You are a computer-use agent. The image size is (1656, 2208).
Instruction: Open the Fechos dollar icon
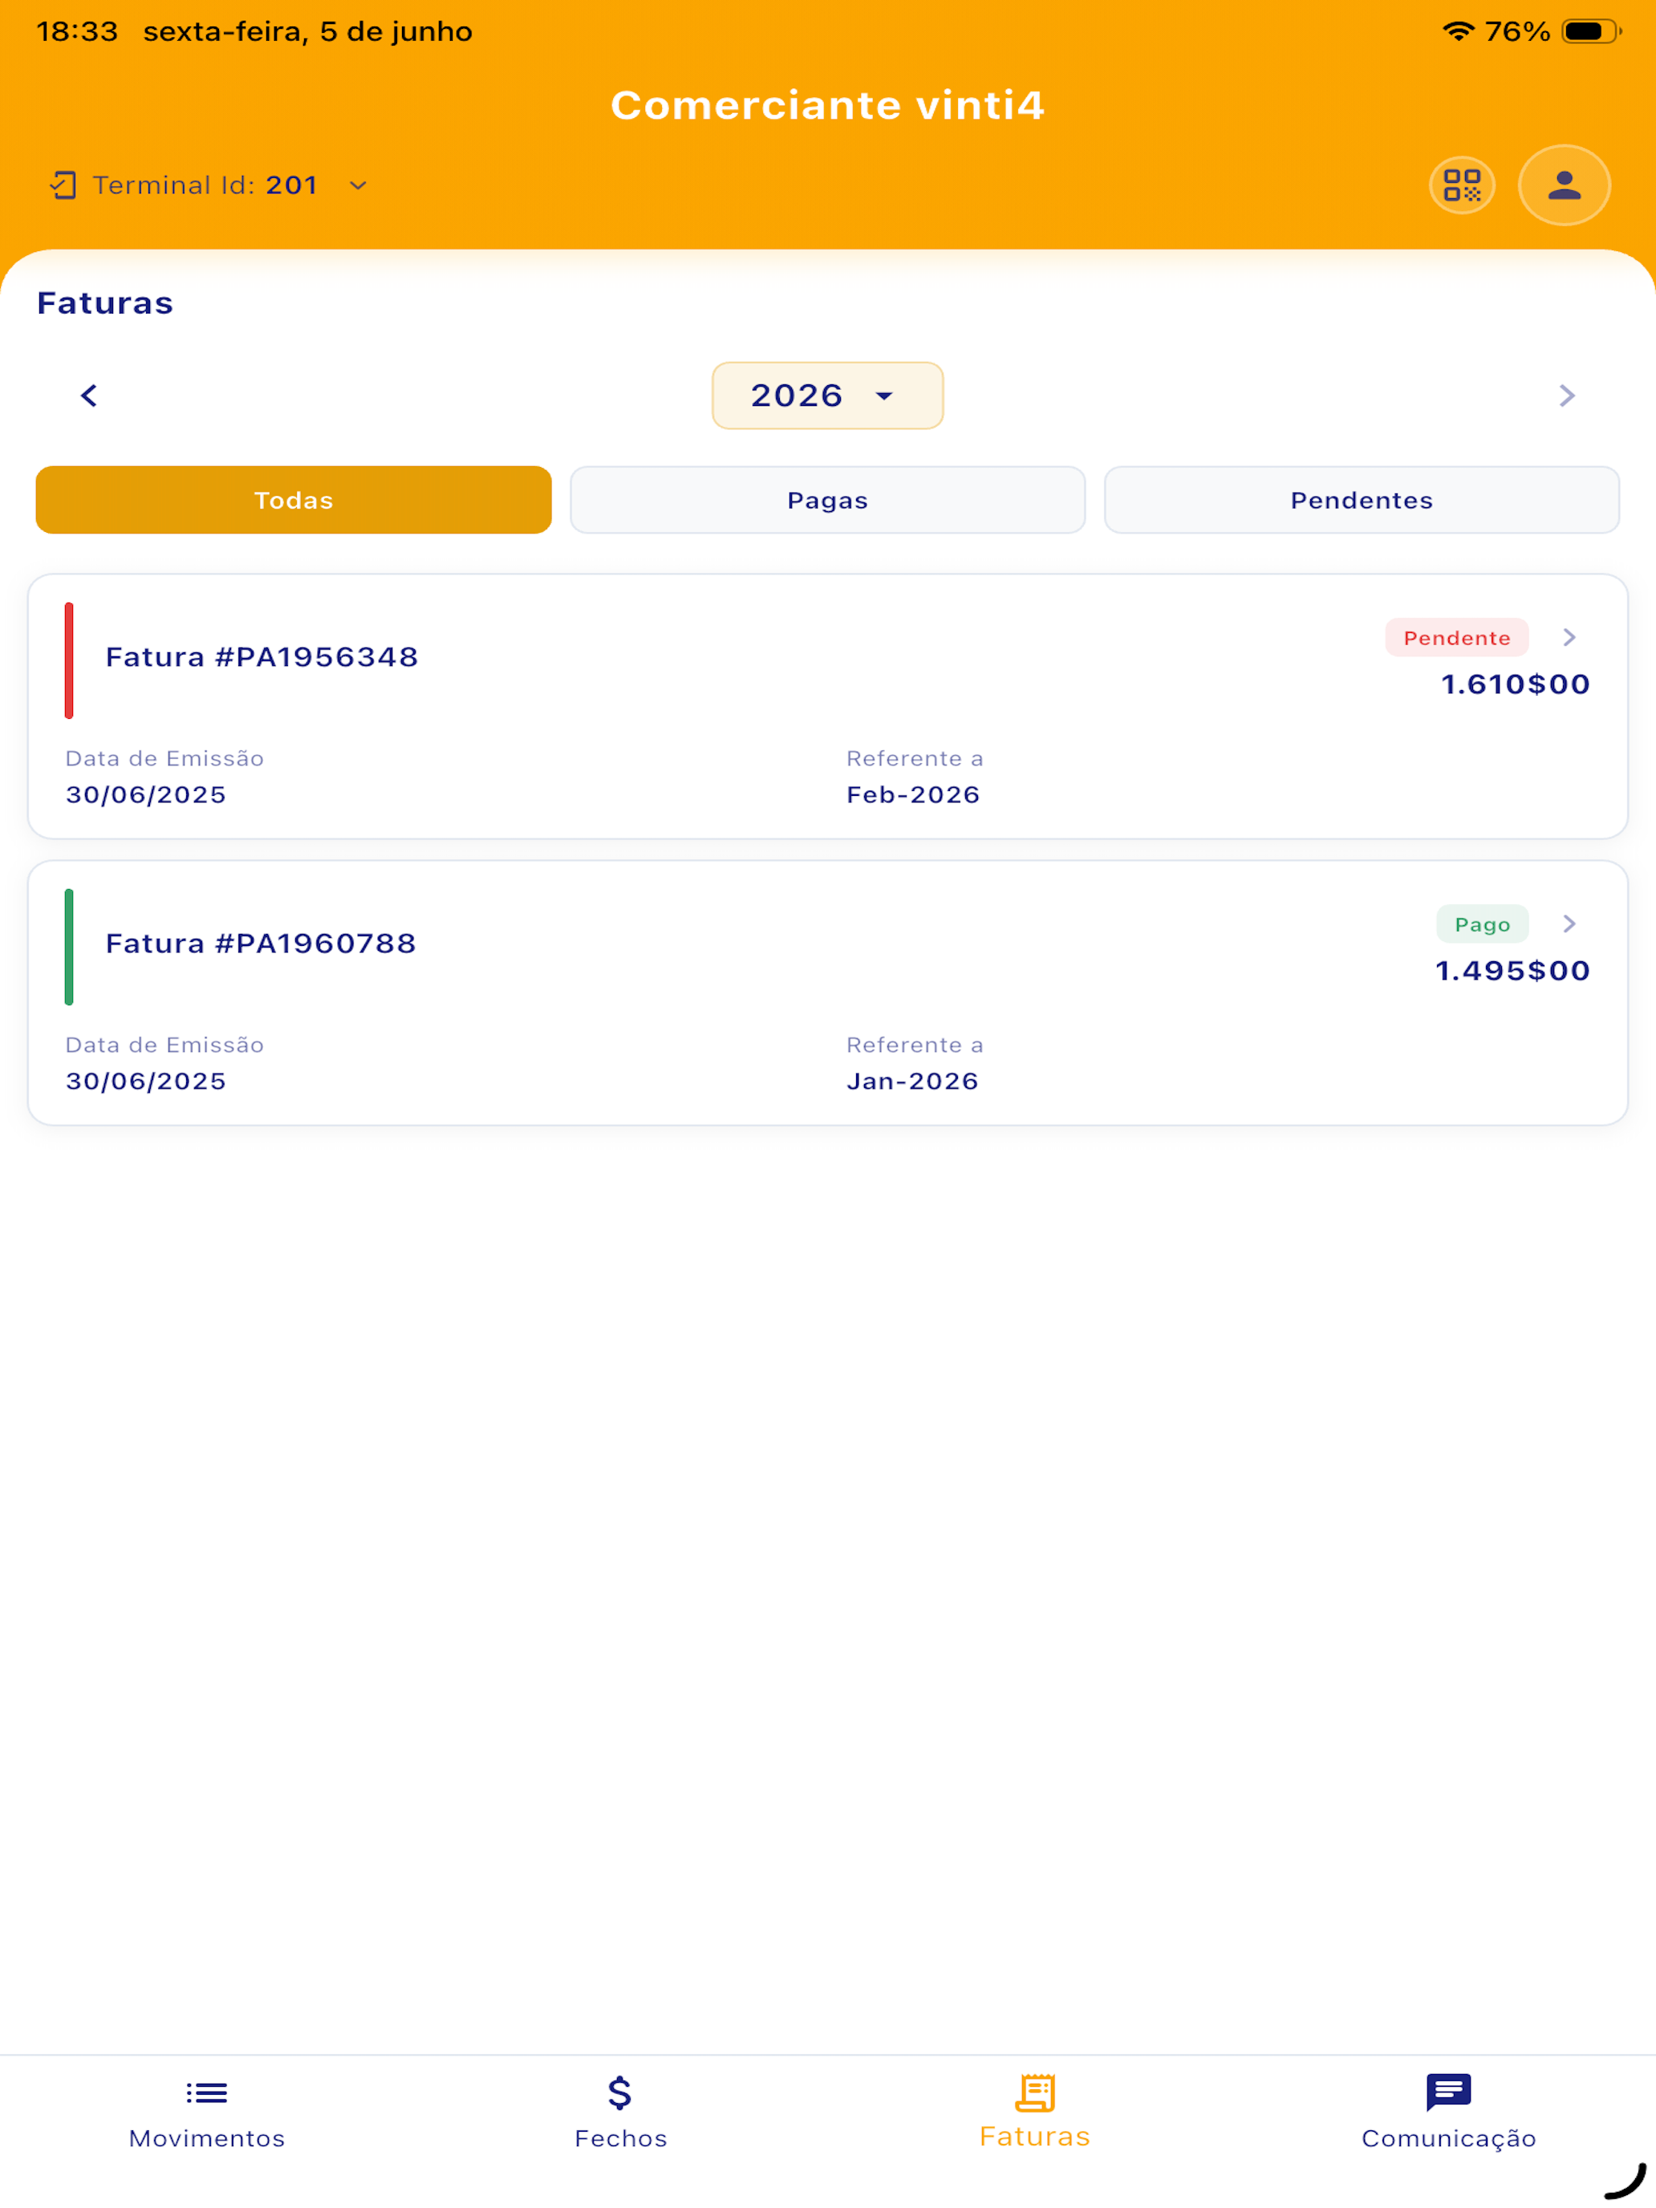click(x=620, y=2092)
